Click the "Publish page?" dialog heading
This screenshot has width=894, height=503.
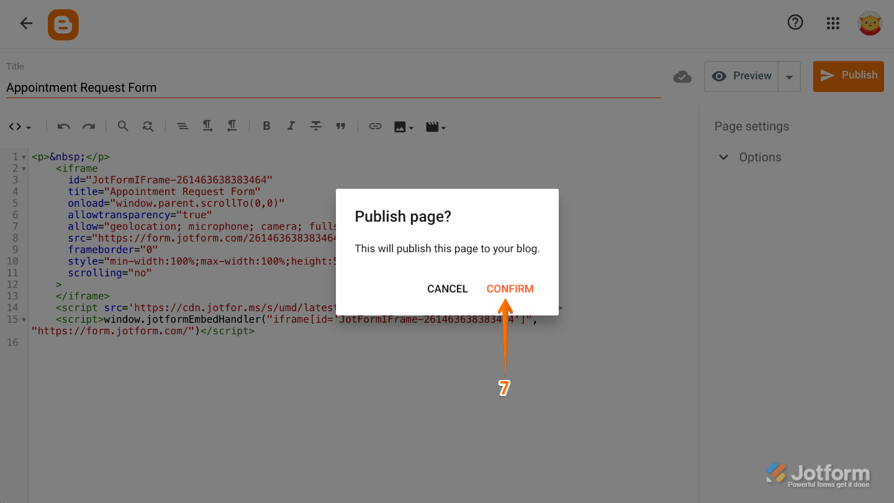coord(403,217)
